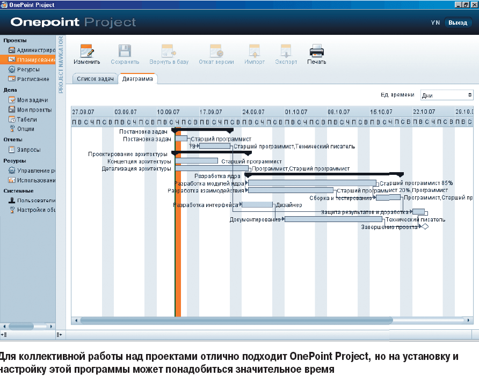The height and width of the screenshot is (376, 479).
Task: Collapse the Project Navigator side panel
Action: point(61,64)
